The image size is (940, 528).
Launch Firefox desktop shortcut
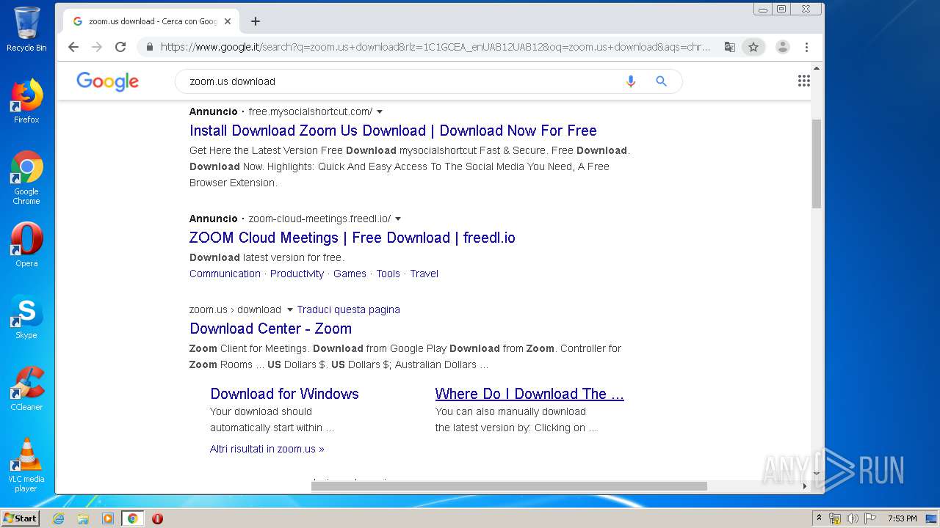click(x=26, y=101)
